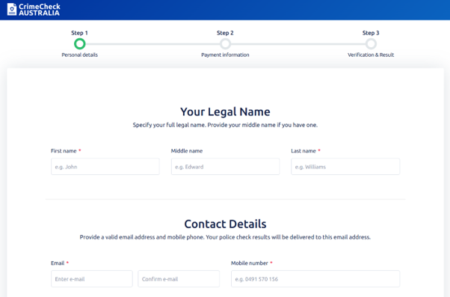Click the 'Provide a valid email address' instruction text
This screenshot has height=297, width=450.
pyautogui.click(x=225, y=237)
